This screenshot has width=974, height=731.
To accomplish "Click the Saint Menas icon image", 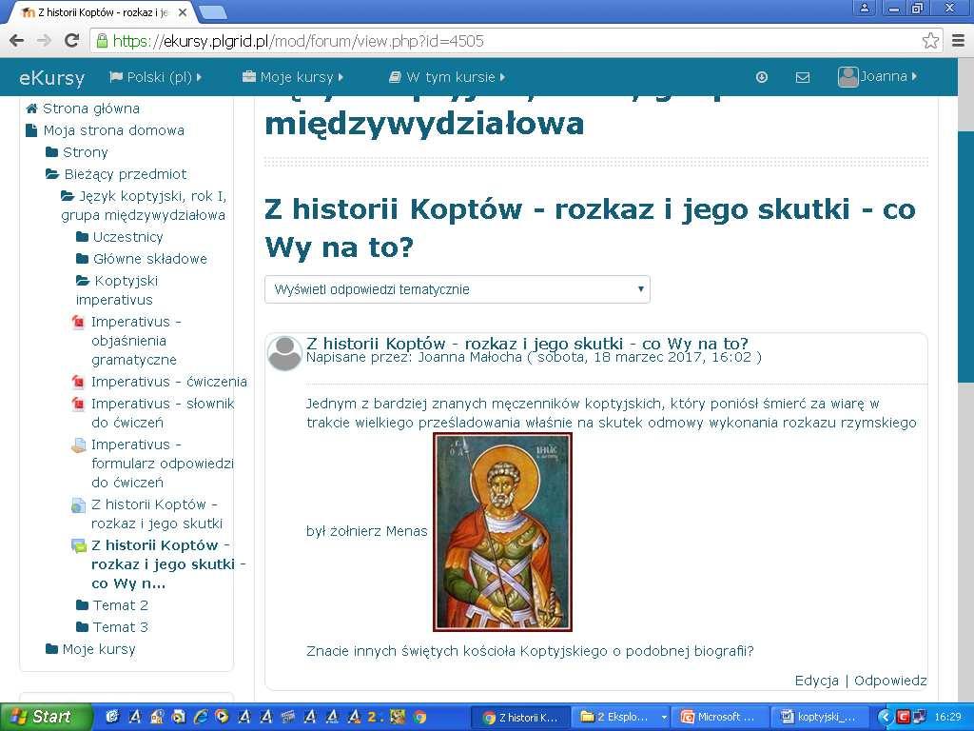I will tap(502, 532).
